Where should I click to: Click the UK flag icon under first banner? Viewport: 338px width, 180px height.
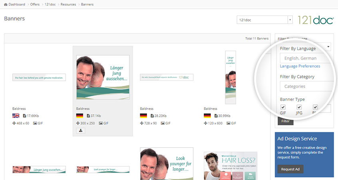pos(16,116)
